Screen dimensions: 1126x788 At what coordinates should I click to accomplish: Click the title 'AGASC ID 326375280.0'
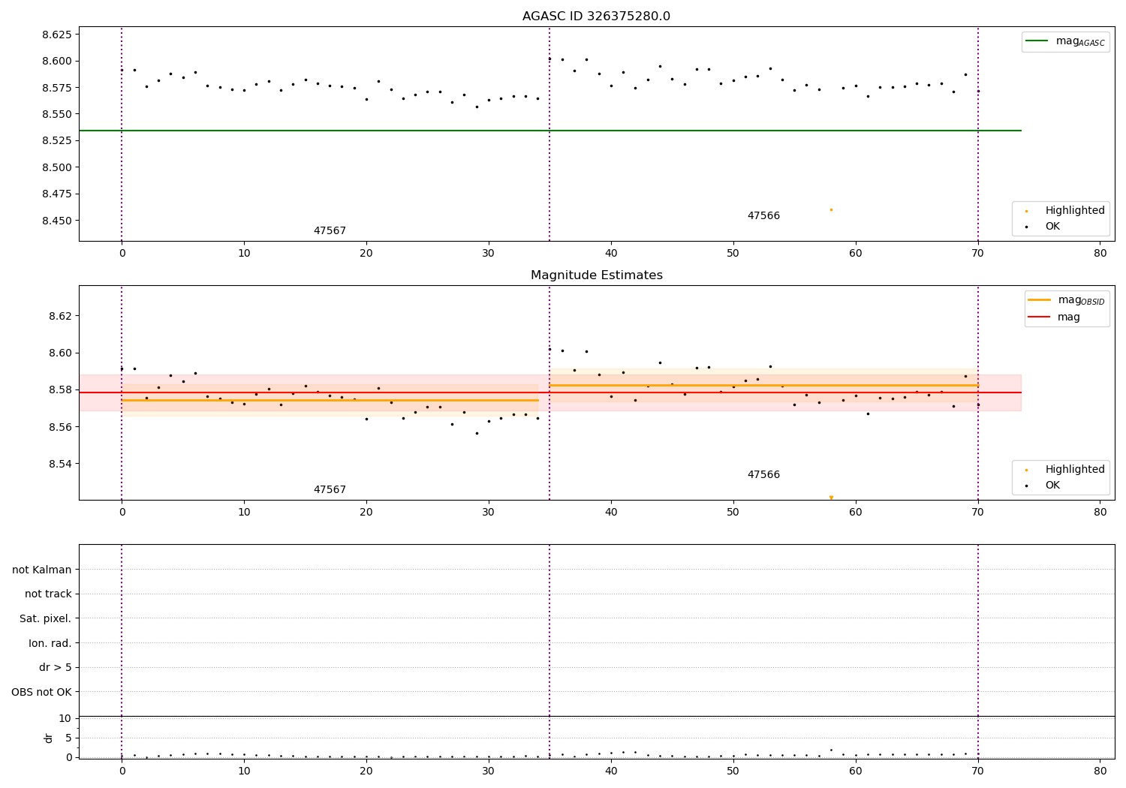click(x=596, y=17)
